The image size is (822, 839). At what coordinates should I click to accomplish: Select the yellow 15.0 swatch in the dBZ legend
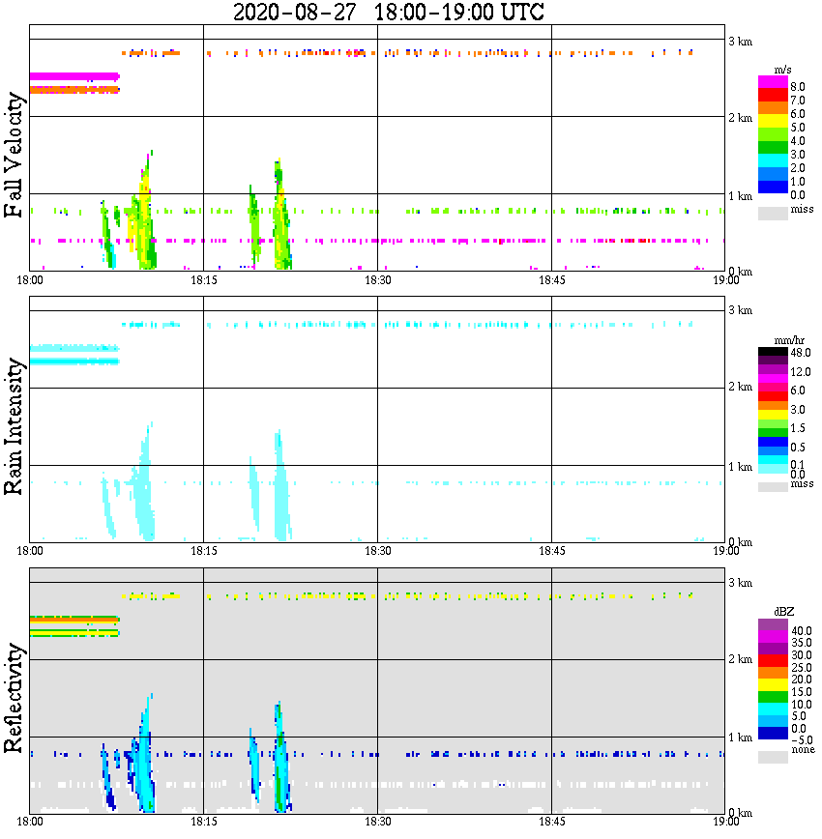coord(773,686)
